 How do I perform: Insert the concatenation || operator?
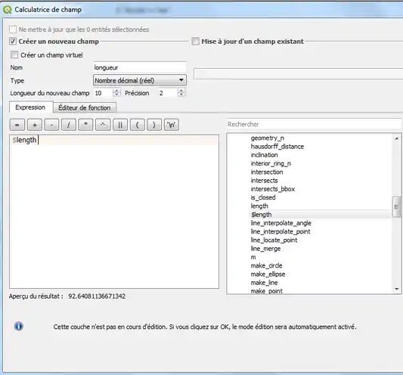click(x=120, y=125)
